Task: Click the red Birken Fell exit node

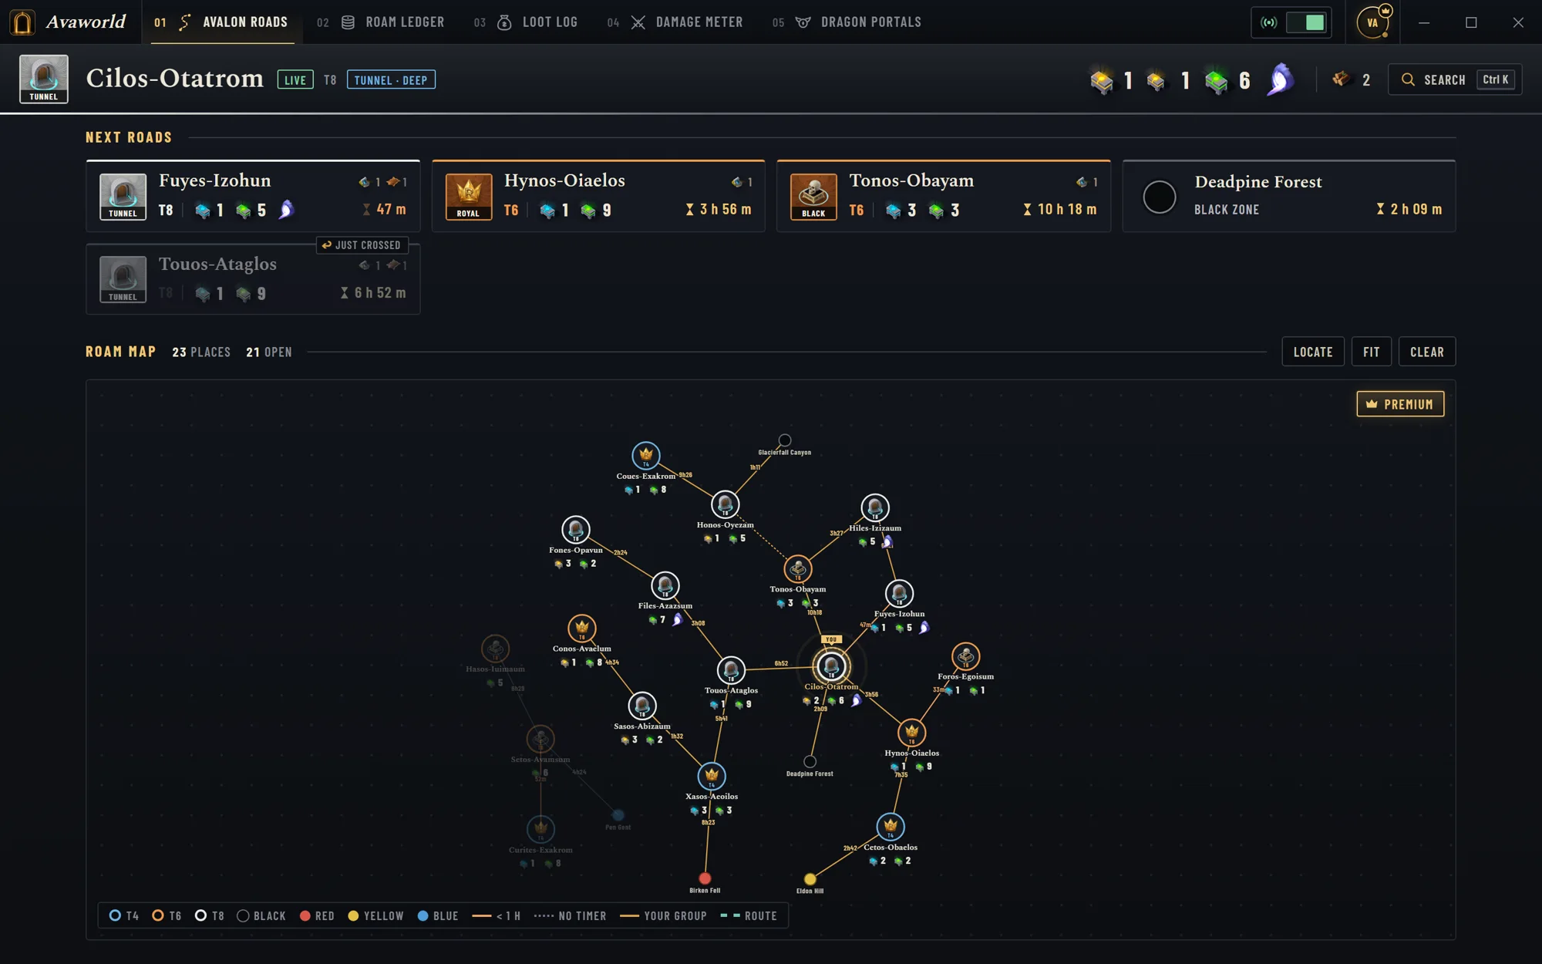Action: (705, 878)
